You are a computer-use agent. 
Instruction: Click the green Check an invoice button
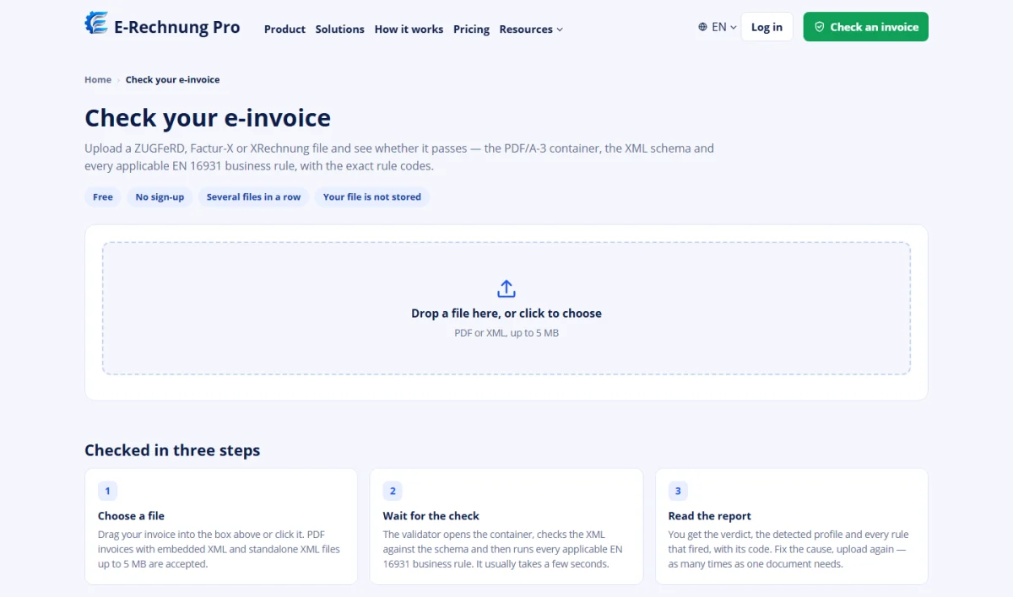tap(866, 27)
